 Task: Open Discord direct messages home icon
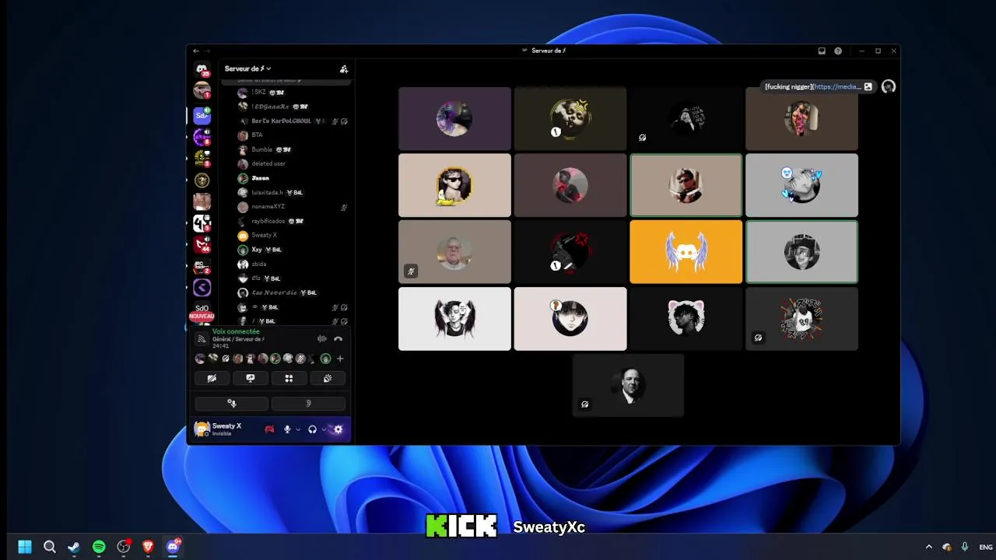[x=202, y=69]
